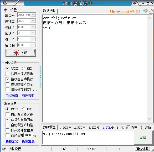Click the a=10 line in receive area
The image size is (154, 152).
47,28
